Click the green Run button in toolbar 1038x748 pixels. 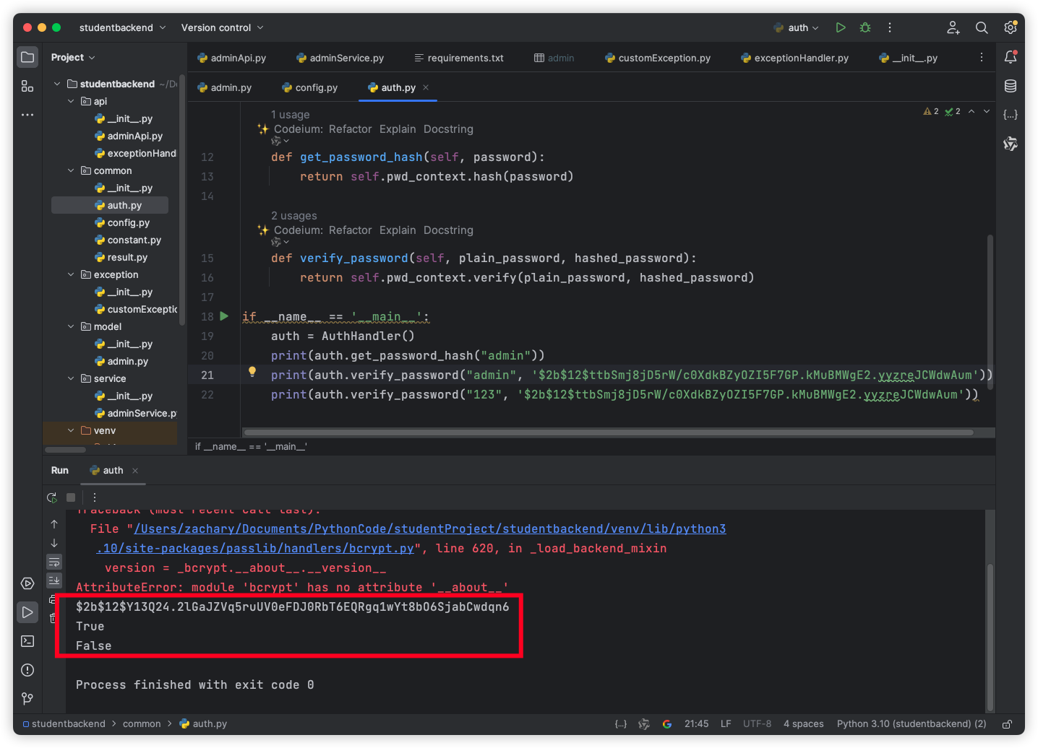pyautogui.click(x=841, y=27)
